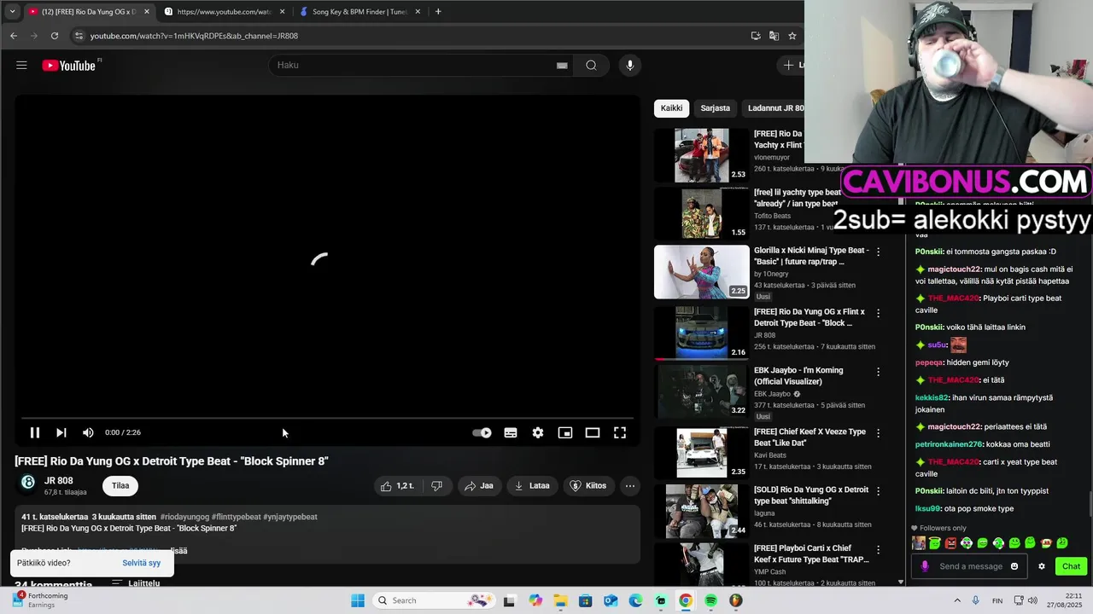Toggle subtitles captions button

(511, 432)
